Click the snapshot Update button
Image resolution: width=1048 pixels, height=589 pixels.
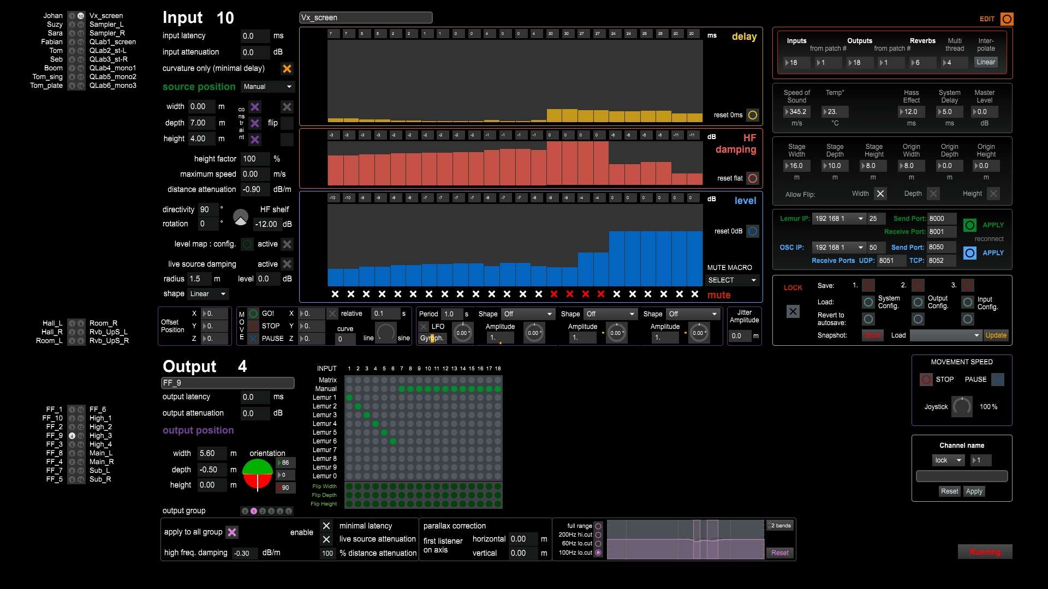996,335
